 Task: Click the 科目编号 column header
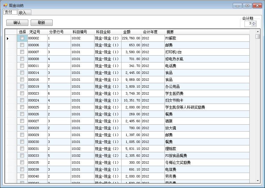click(82, 32)
